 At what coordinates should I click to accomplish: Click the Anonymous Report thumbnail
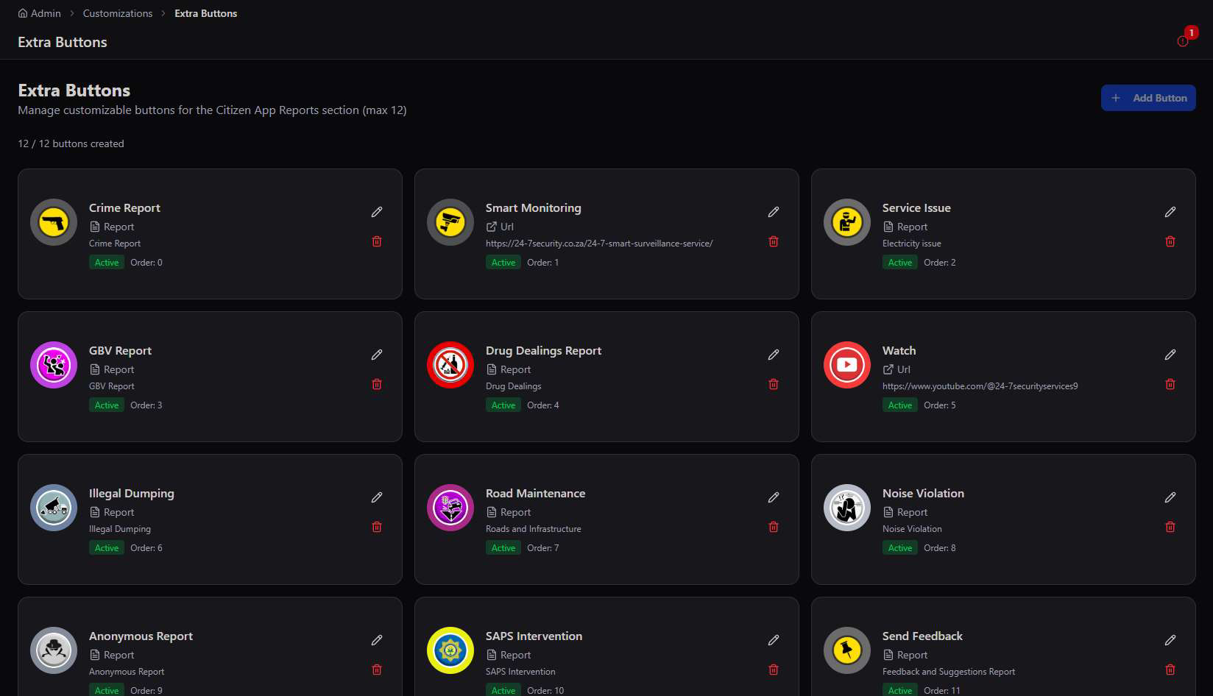point(54,650)
